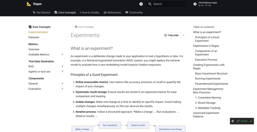Open the vibrantlabsai/ragas GitHub repository link
The height and width of the screenshot is (132, 257).
[x=205, y=4]
